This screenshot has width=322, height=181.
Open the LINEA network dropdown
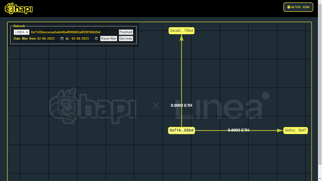click(x=21, y=32)
